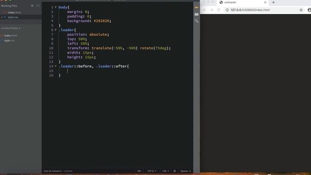Click line number 16 in the gutter
311x175 pixels.
51,75
